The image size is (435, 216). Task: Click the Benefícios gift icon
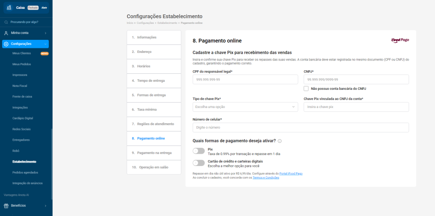(6, 206)
